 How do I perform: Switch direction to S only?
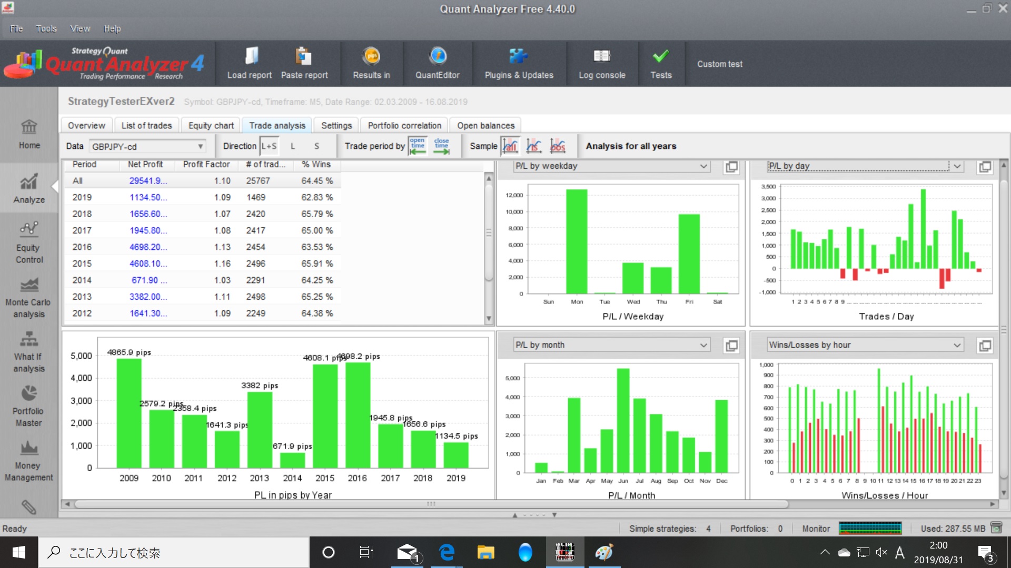pyautogui.click(x=316, y=146)
